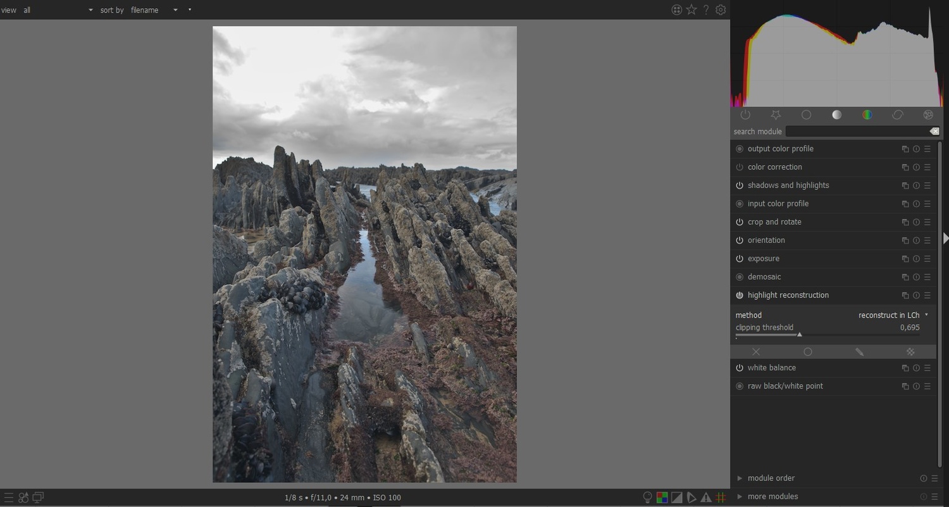Viewport: 949px width, 507px height.
Task: Create new instance of white balance
Action: (905, 368)
